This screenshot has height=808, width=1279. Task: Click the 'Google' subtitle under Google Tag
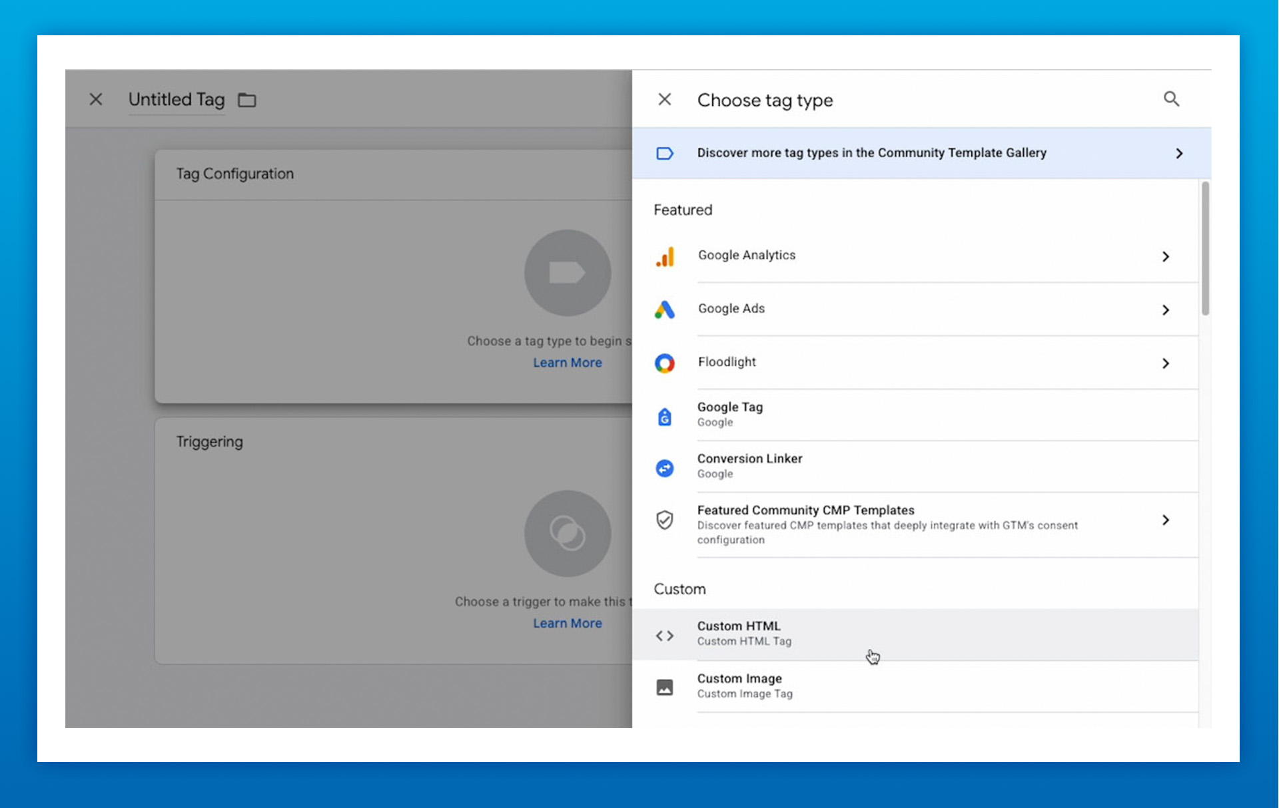pos(715,423)
